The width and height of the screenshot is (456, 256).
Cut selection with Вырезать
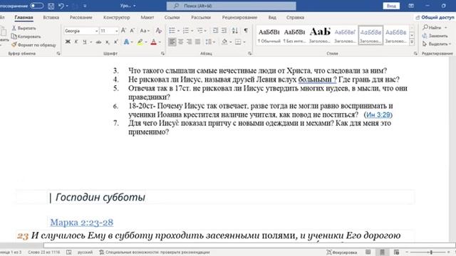(x=24, y=28)
